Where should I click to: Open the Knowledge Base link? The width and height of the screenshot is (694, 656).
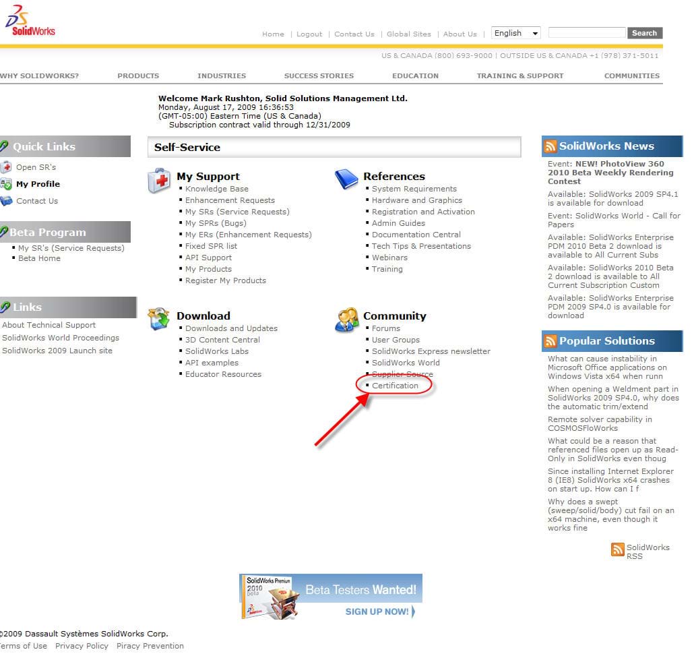(216, 189)
